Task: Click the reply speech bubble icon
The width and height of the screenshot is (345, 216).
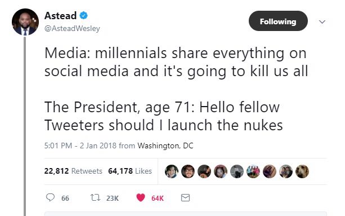Action: coord(50,197)
